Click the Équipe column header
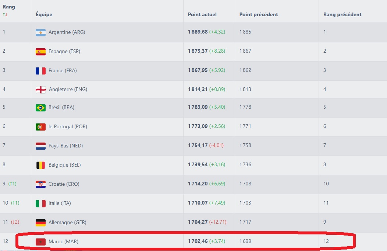387x251 pixels. point(44,15)
